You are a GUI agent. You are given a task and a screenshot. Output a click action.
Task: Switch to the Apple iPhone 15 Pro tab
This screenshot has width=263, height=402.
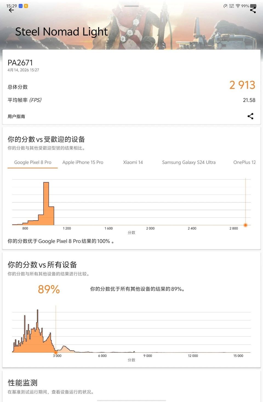[x=83, y=162]
